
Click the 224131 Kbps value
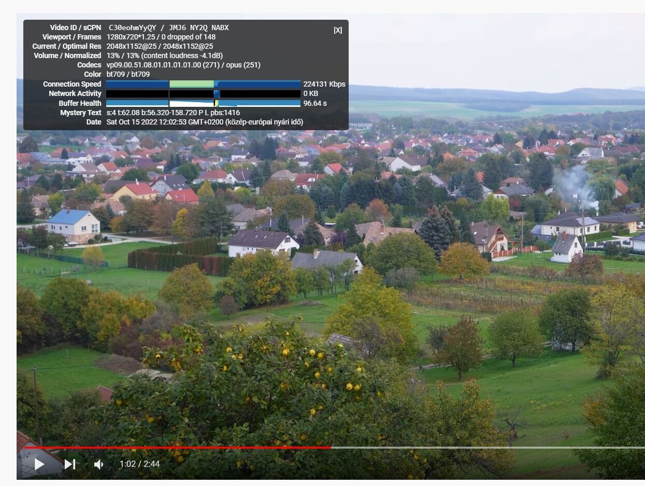(x=324, y=84)
